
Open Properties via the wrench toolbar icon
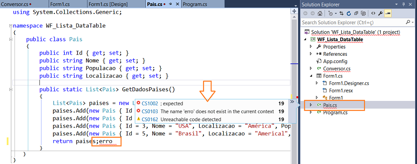point(381,13)
